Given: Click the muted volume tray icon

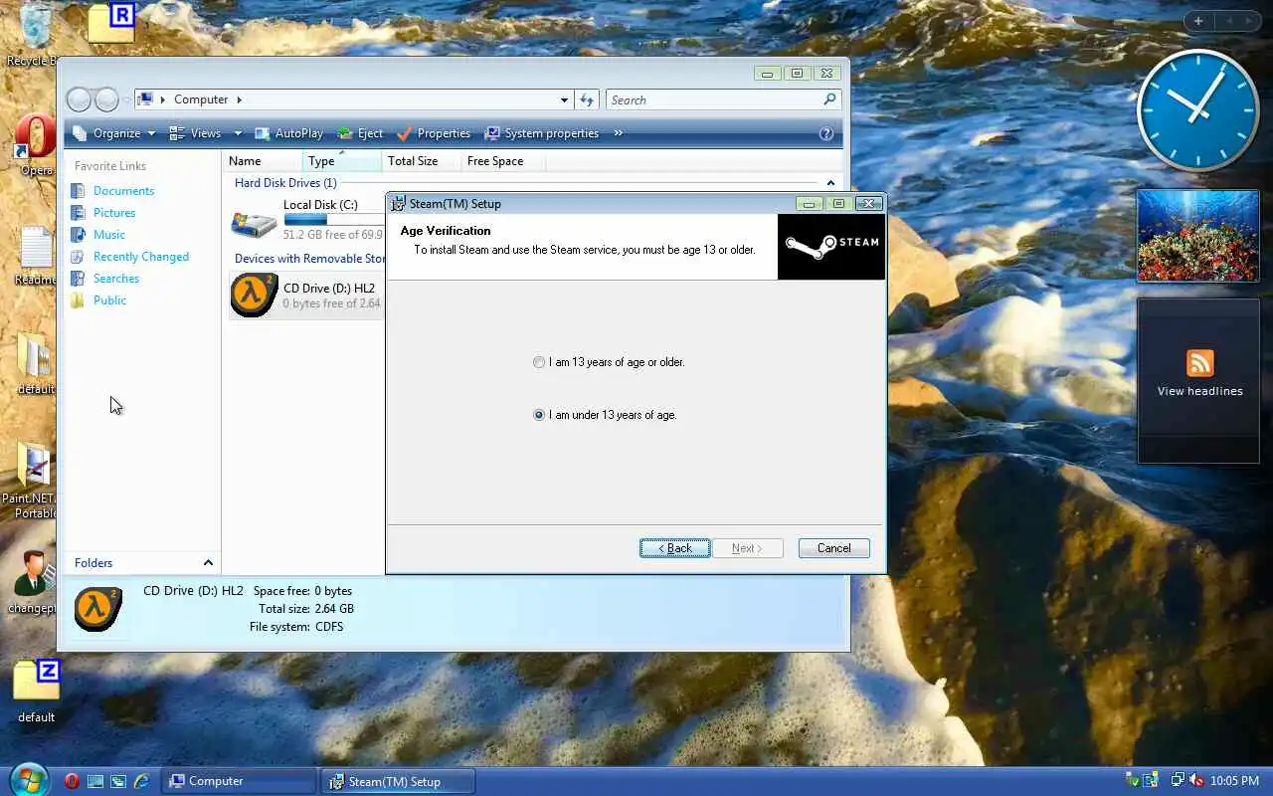Looking at the screenshot, I should pyautogui.click(x=1196, y=781).
